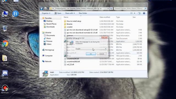Open the address bar history dropdown

click(x=108, y=9)
